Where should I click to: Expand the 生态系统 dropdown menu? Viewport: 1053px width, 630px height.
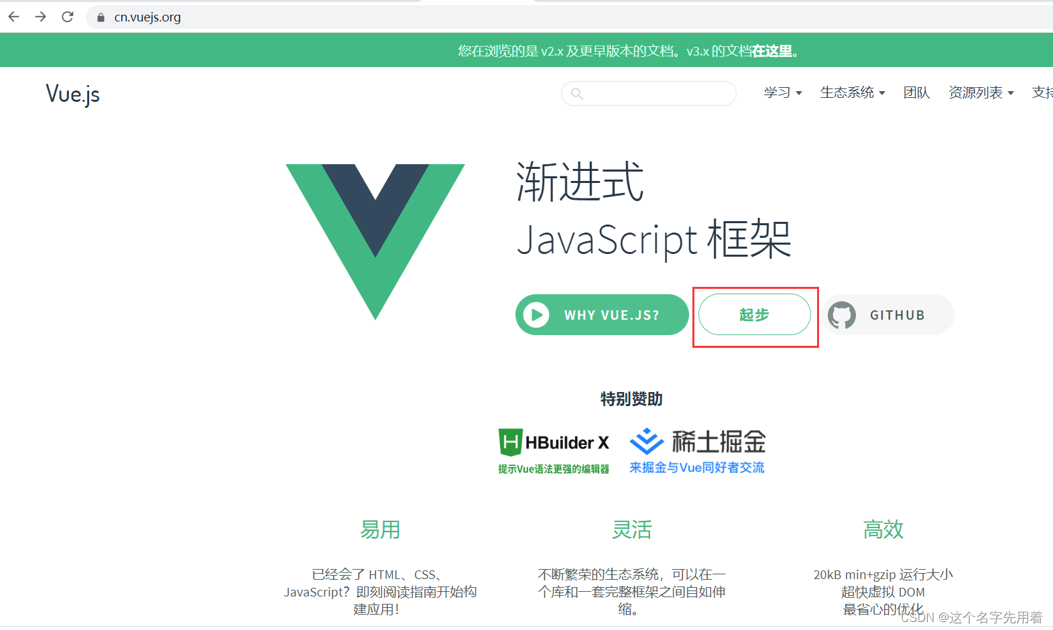click(x=853, y=92)
